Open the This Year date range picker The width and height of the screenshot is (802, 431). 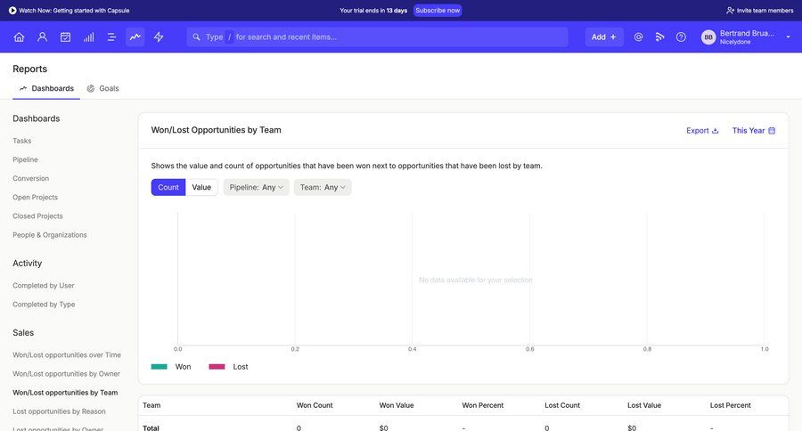click(x=753, y=130)
